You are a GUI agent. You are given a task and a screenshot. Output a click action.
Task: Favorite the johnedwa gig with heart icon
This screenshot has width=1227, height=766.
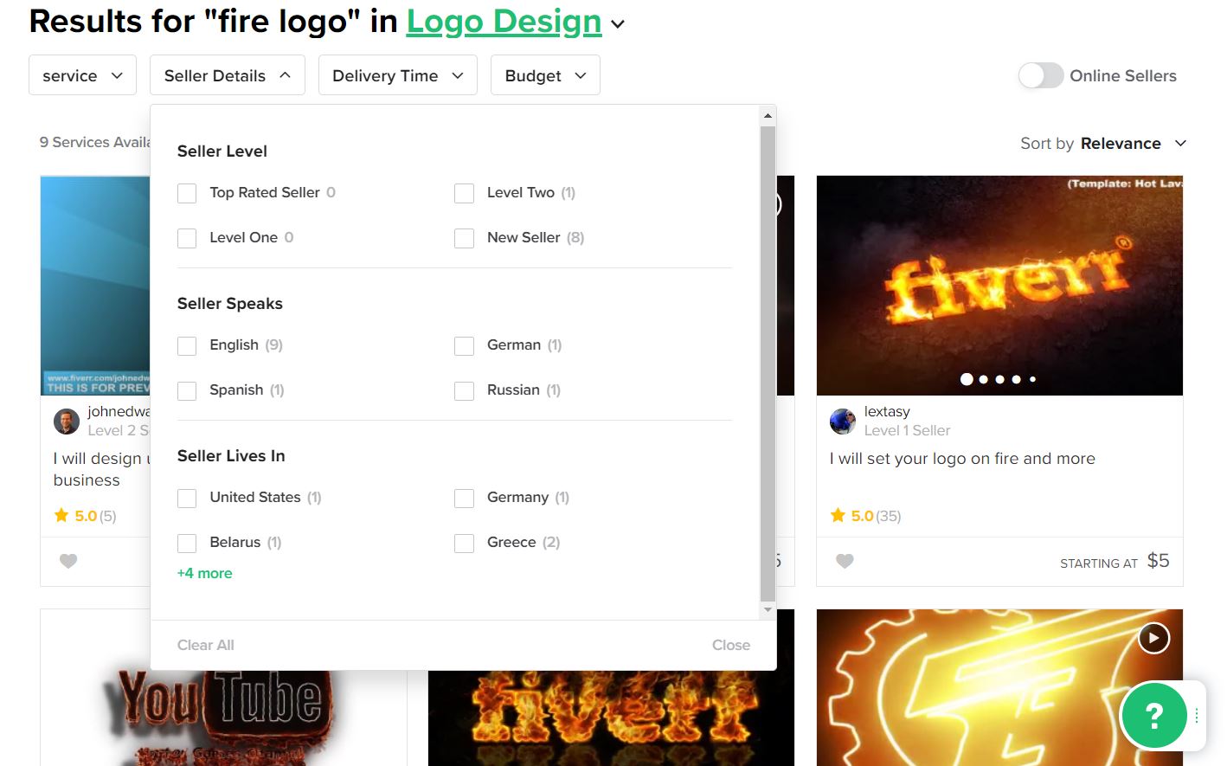(68, 561)
